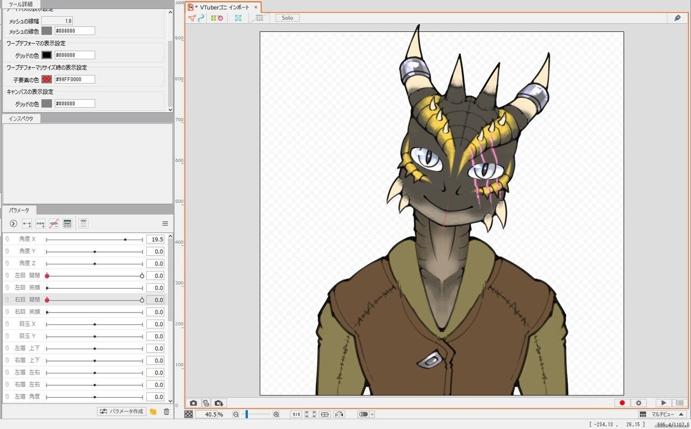691x429 pixels.
Task: Click the 角度 Y slider track
Action: coord(94,251)
